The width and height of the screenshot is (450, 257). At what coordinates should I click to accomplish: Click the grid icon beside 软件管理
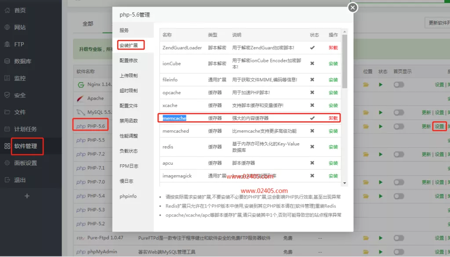(7, 146)
